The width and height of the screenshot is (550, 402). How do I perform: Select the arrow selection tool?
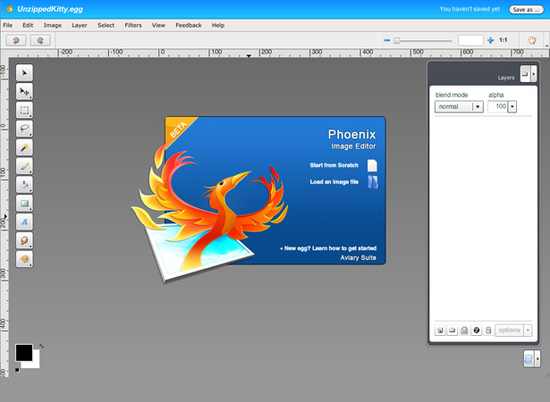click(x=24, y=73)
